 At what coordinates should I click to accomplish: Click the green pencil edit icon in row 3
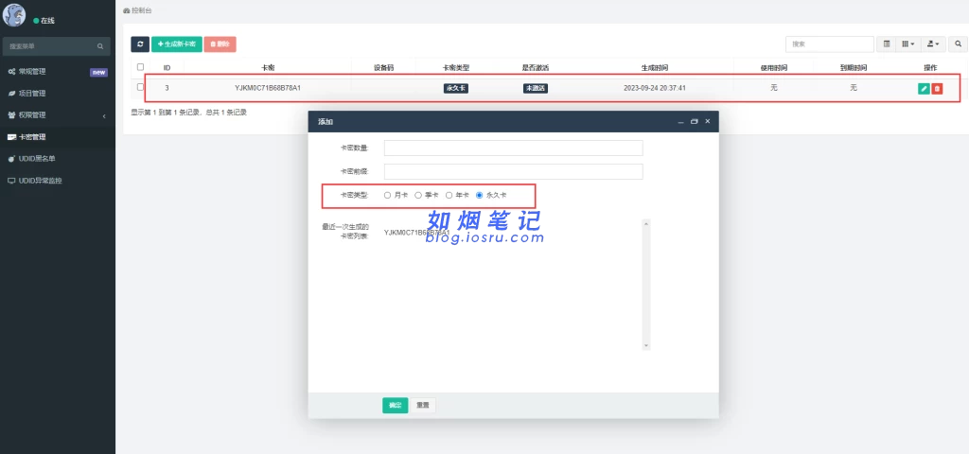(x=924, y=88)
